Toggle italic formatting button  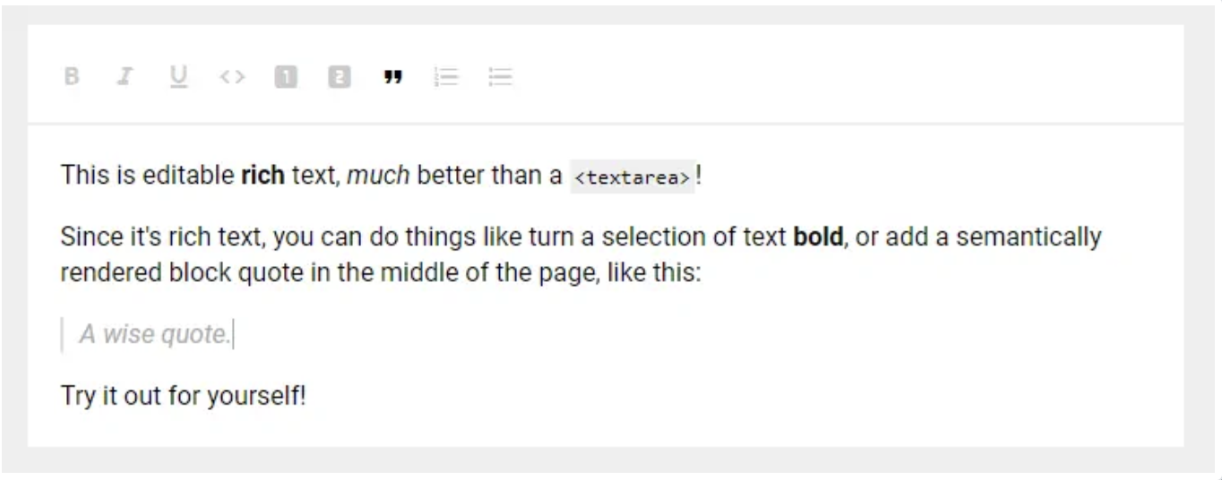click(124, 77)
